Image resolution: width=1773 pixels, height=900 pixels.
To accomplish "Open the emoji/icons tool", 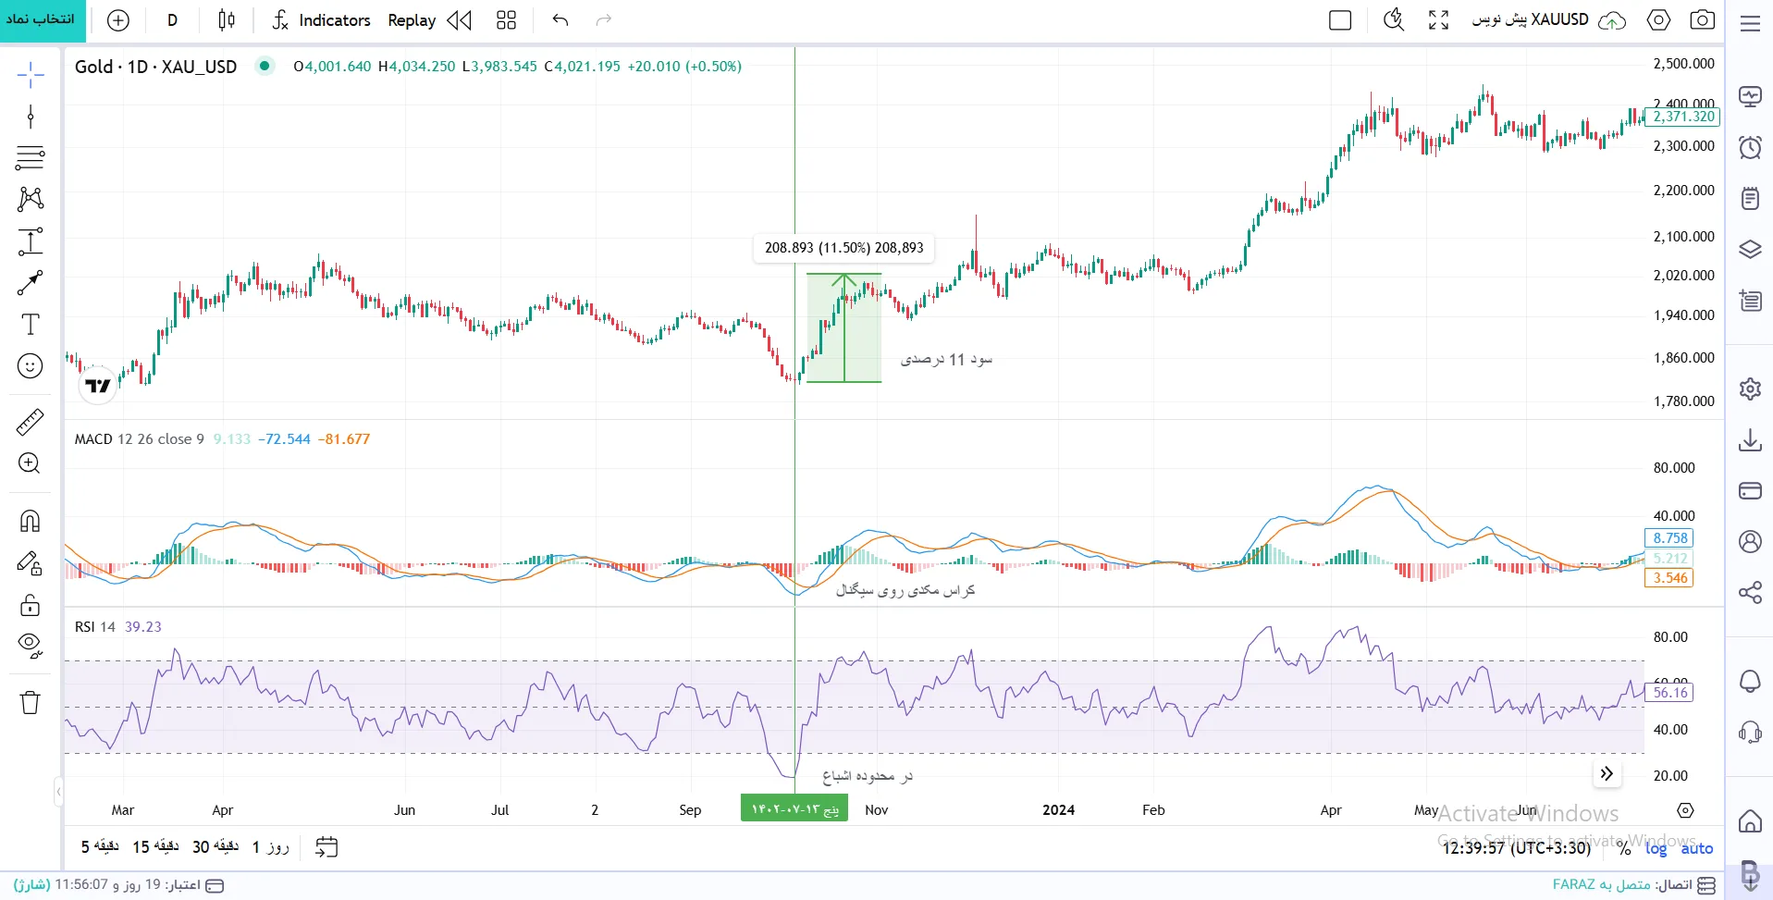I will coord(31,366).
